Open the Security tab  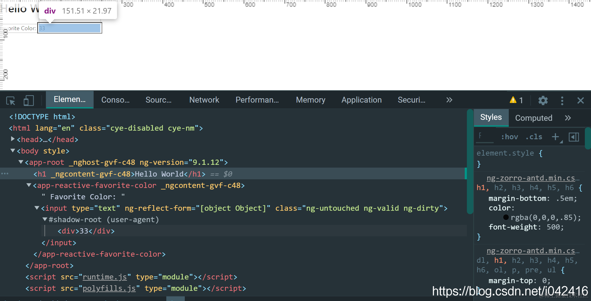coord(411,100)
